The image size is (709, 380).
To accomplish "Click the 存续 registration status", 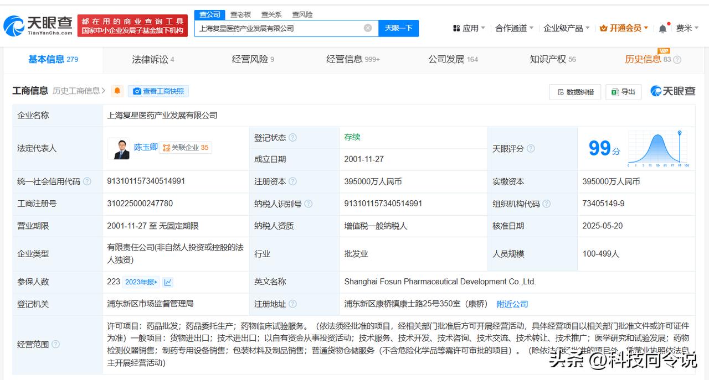I will (x=352, y=137).
